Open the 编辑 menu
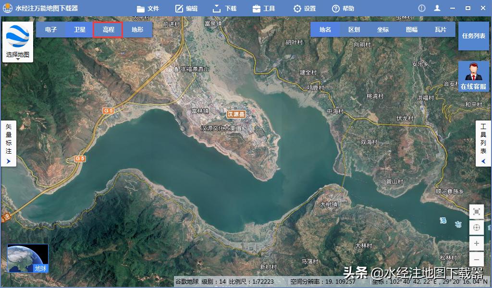 (x=186, y=9)
